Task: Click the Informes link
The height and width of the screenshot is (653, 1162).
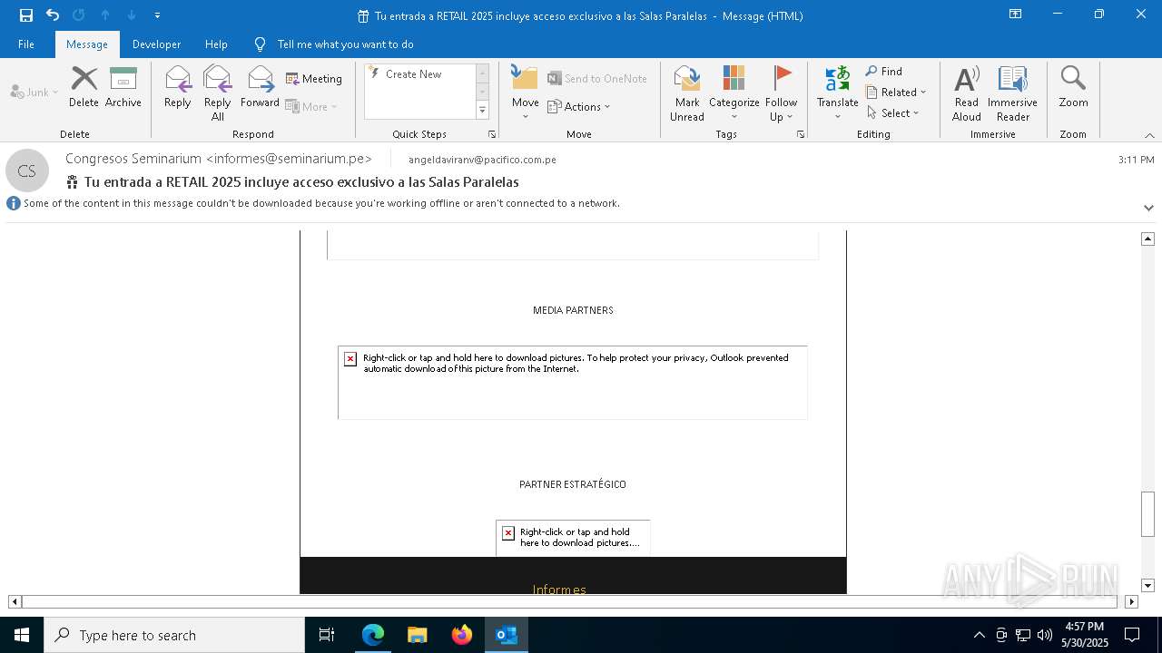Action: click(559, 590)
